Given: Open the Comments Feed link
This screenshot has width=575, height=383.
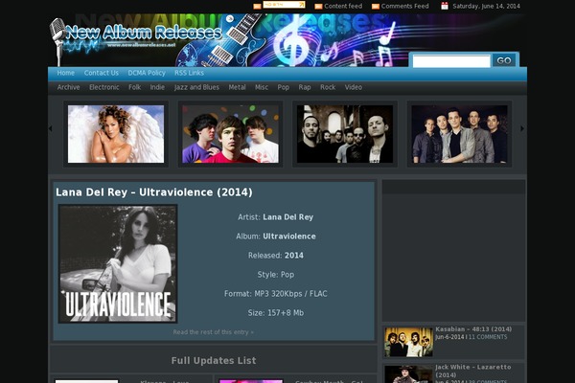Looking at the screenshot, I should (404, 6).
